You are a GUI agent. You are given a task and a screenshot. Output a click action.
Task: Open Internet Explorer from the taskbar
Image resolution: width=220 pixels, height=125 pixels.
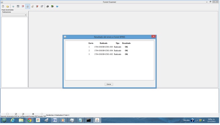pyautogui.click(x=13, y=120)
